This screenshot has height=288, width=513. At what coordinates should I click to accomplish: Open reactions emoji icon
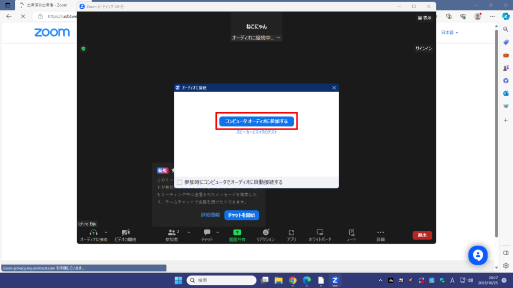point(266,232)
